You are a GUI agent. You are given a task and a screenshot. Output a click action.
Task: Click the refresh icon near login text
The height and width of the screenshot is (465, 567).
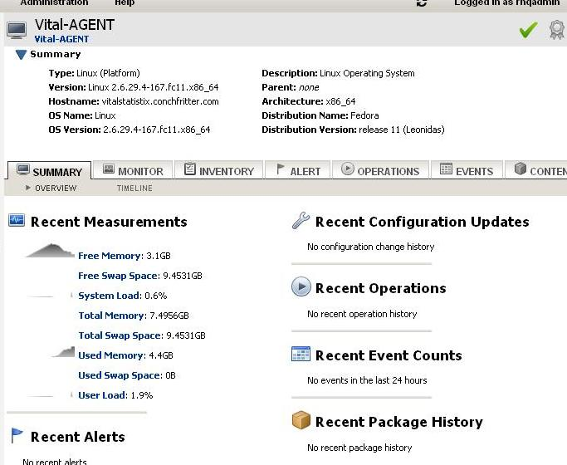(422, 2)
